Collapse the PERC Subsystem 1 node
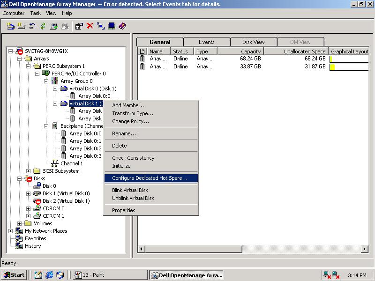The width and height of the screenshot is (375, 281). [29, 66]
